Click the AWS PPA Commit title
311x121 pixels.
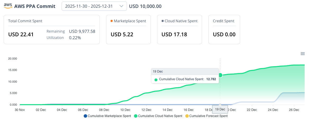pos(35,6)
